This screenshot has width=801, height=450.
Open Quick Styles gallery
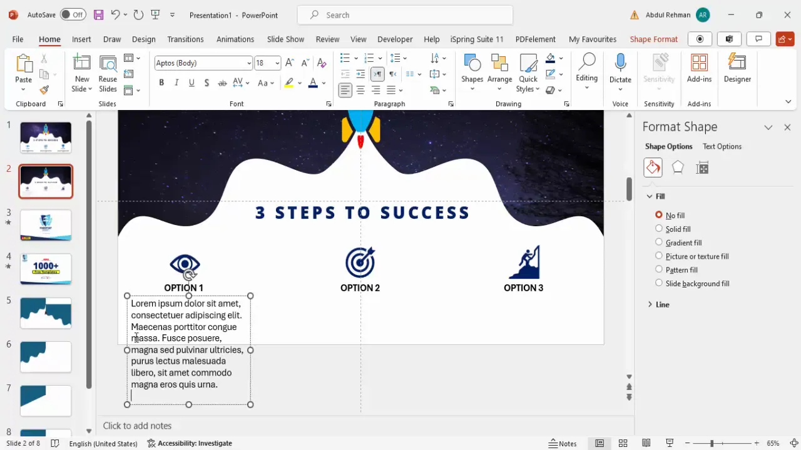point(528,73)
